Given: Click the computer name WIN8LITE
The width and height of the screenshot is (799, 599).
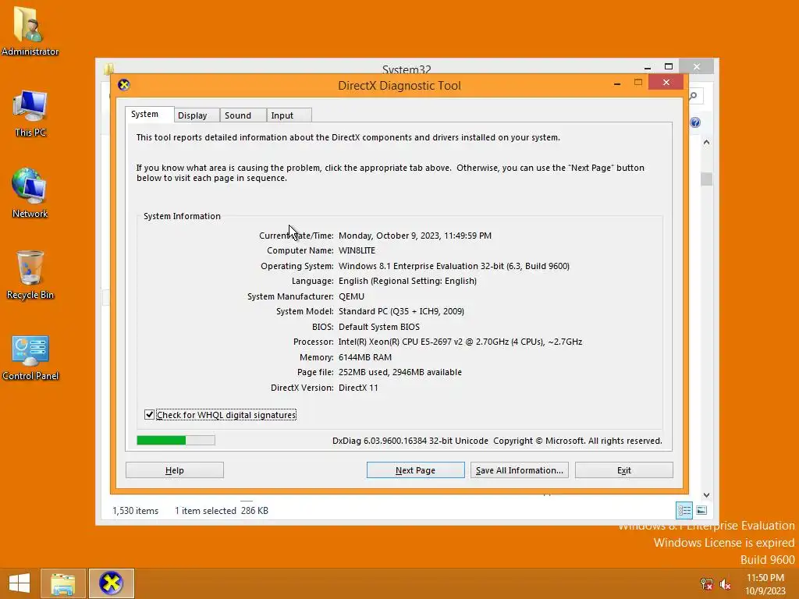Looking at the screenshot, I should [357, 250].
